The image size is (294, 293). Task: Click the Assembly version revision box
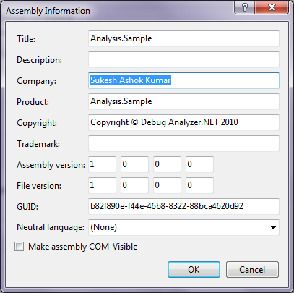pyautogui.click(x=199, y=164)
